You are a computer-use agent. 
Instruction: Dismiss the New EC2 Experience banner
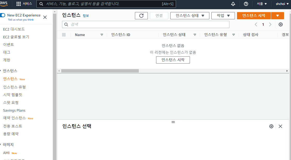45,17
